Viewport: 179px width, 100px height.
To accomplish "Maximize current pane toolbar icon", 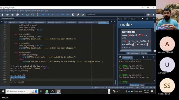I will click(x=73, y=15).
